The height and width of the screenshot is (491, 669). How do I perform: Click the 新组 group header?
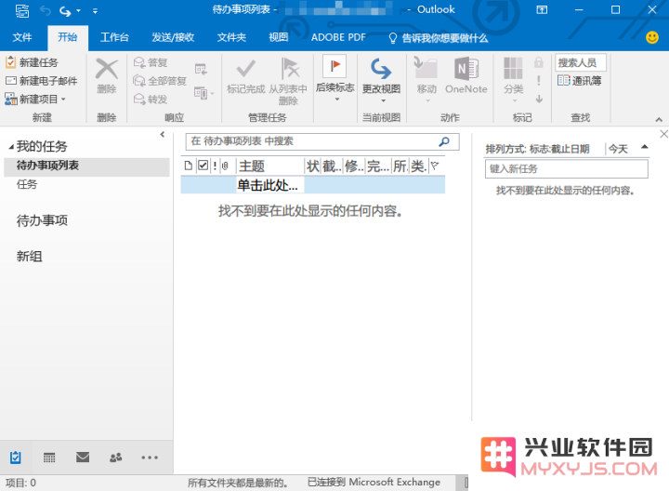point(29,256)
